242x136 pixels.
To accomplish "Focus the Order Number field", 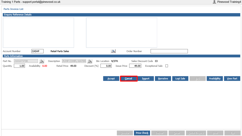I will 169,51.
